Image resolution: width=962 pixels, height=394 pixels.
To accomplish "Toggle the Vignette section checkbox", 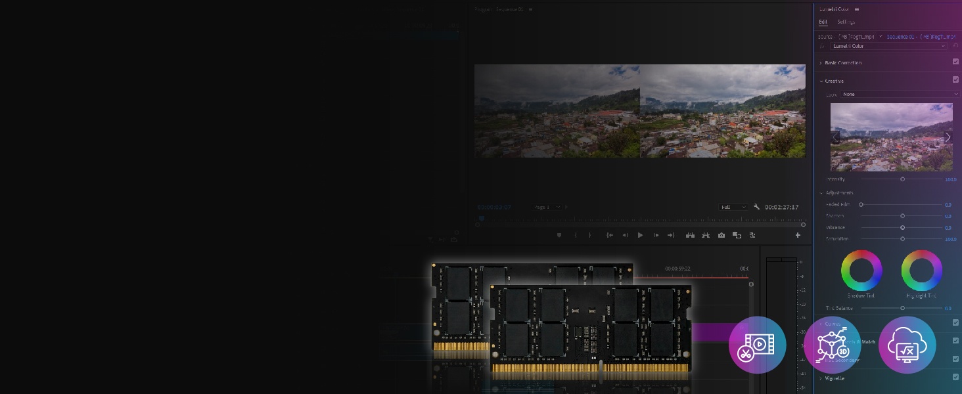I will point(956,377).
